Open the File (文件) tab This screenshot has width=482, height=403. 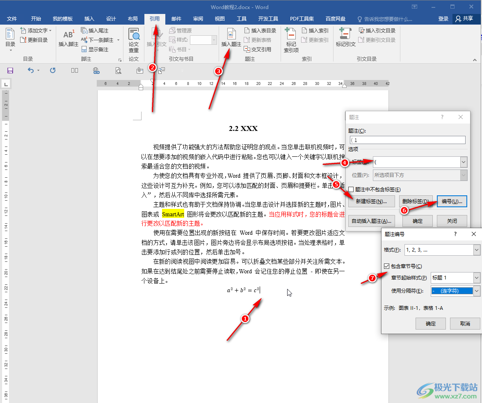click(x=11, y=19)
